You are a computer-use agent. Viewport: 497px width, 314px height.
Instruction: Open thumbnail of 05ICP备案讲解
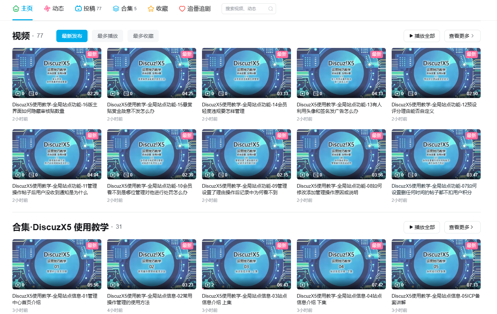(x=436, y=264)
